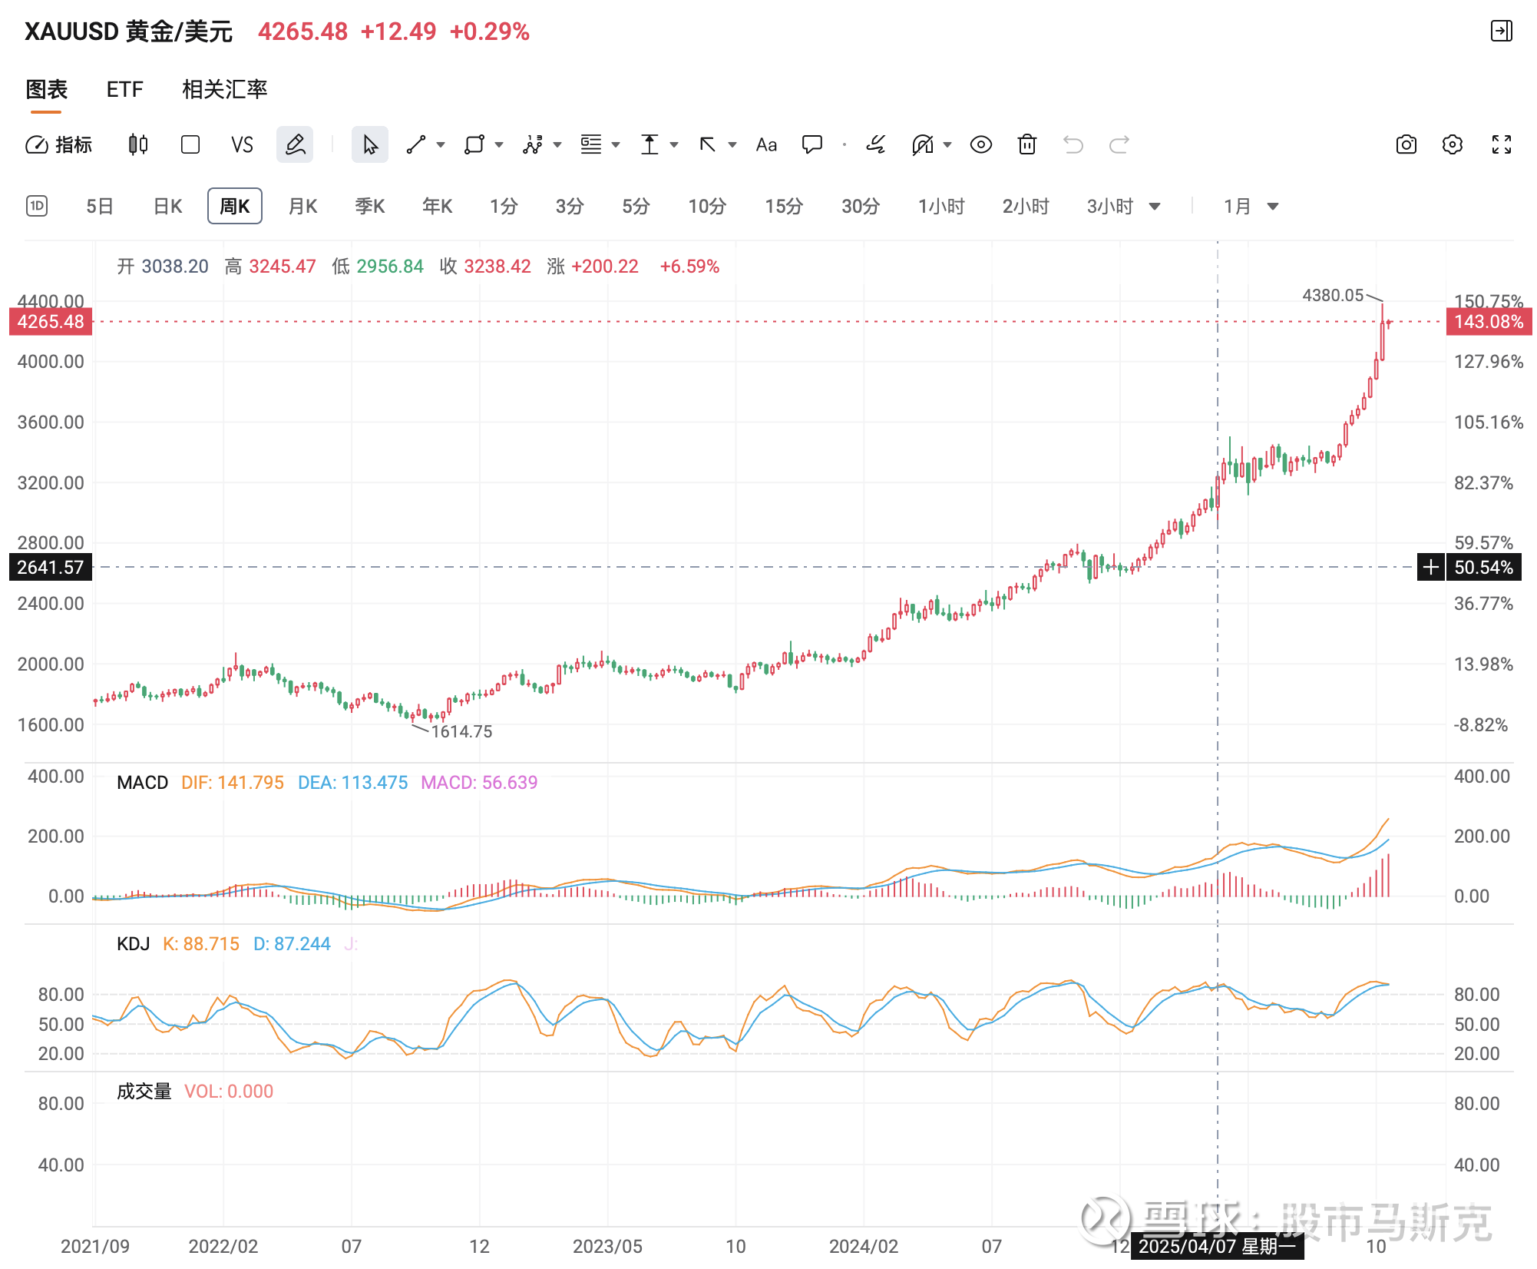
Task: Select the text annotation Aa tool
Action: 765,144
